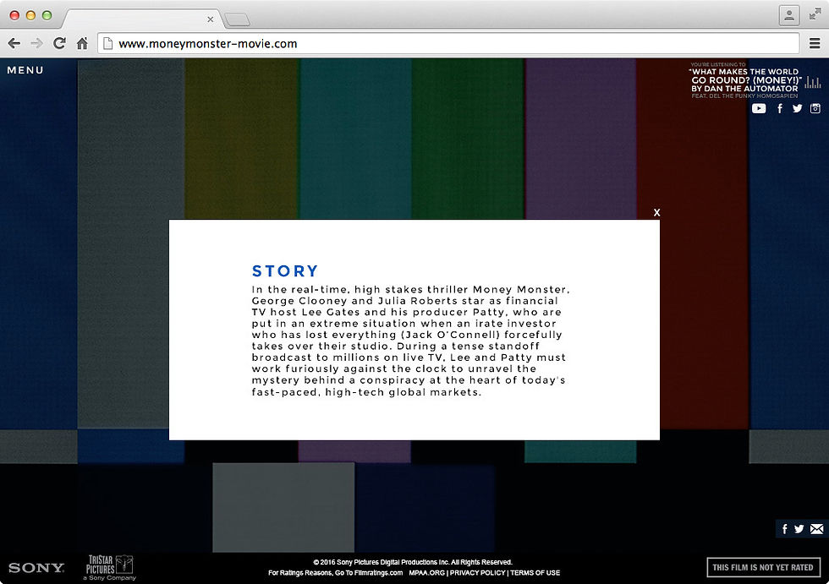
Task: Click the STORY heading in the popup
Action: point(285,271)
